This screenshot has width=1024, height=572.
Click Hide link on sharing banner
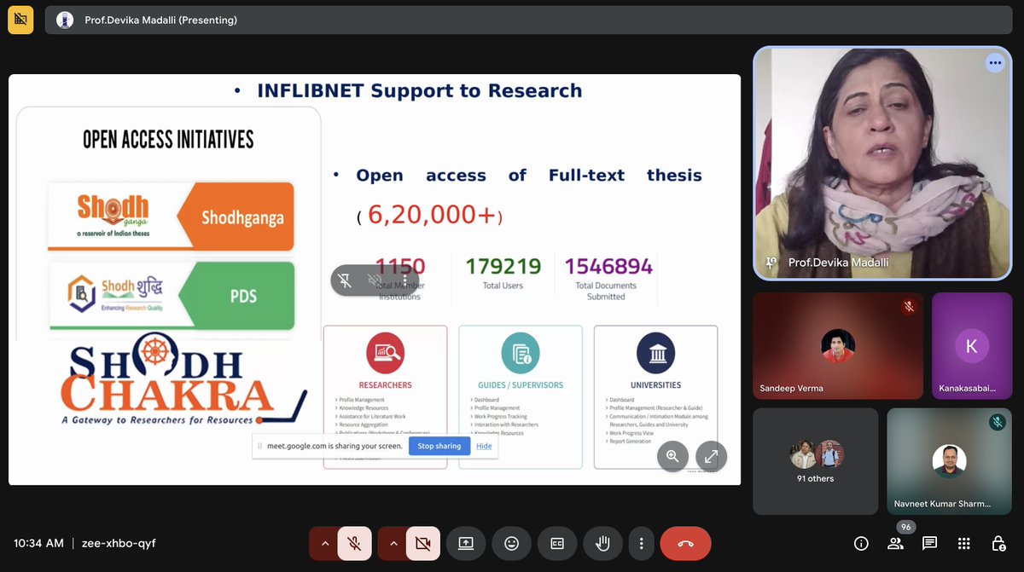484,446
